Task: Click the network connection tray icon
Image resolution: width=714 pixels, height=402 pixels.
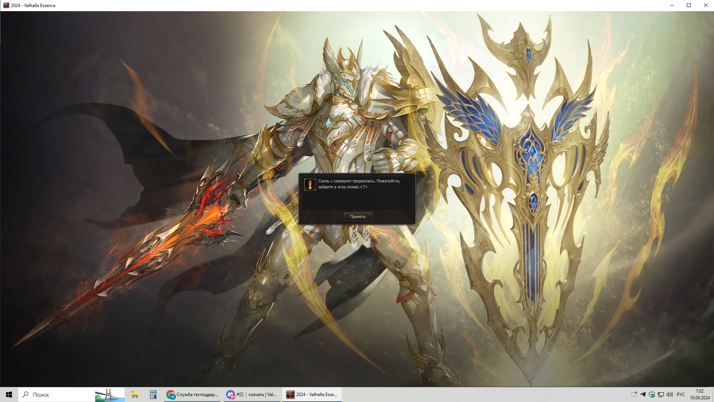Action: [661, 395]
